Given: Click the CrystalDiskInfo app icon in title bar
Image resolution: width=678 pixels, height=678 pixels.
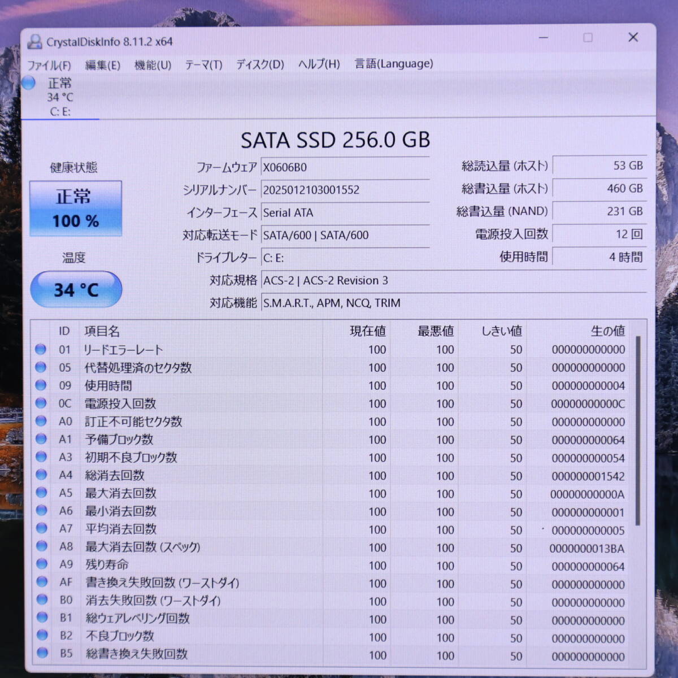Looking at the screenshot, I should [x=35, y=42].
